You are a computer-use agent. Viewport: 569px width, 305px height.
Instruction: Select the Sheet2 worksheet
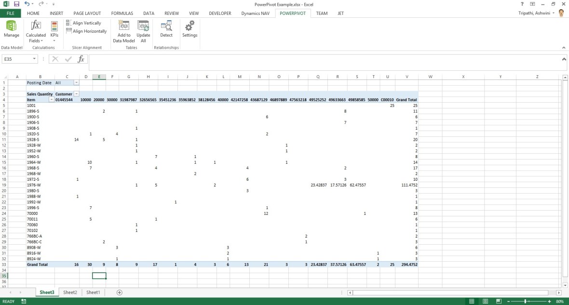(70, 292)
